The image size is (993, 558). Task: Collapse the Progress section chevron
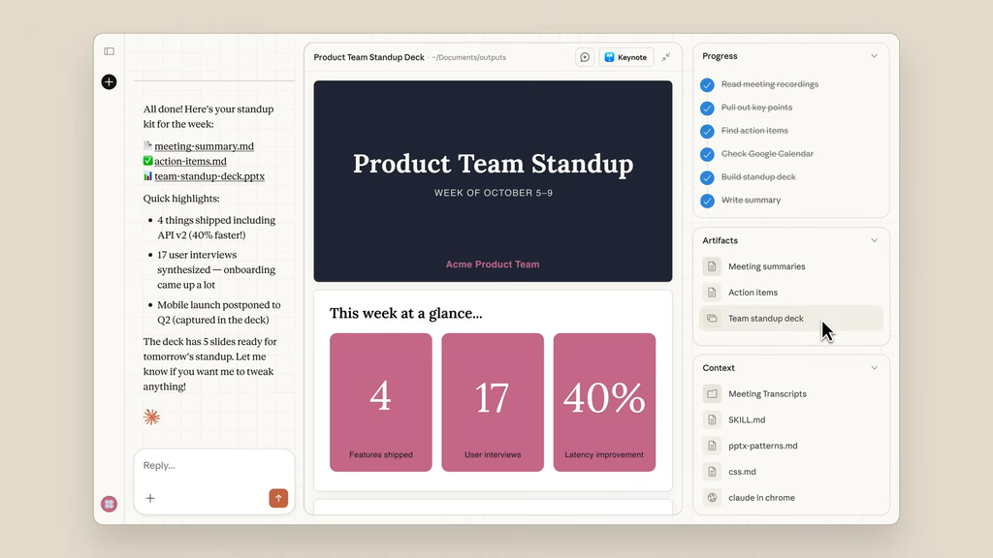(874, 56)
